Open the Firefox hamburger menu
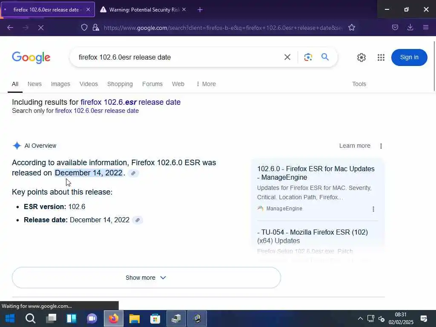The height and width of the screenshot is (327, 436). click(426, 28)
